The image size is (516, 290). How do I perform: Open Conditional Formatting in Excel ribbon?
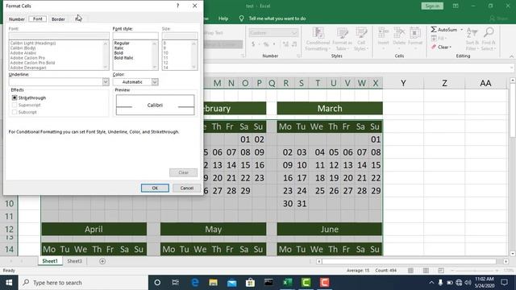pos(318,39)
